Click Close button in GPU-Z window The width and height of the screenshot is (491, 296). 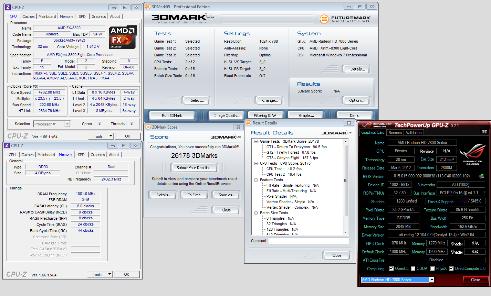[x=476, y=280]
